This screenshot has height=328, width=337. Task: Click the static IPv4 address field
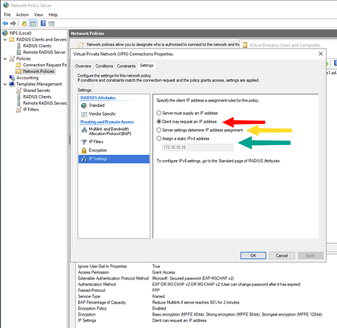[x=197, y=148]
